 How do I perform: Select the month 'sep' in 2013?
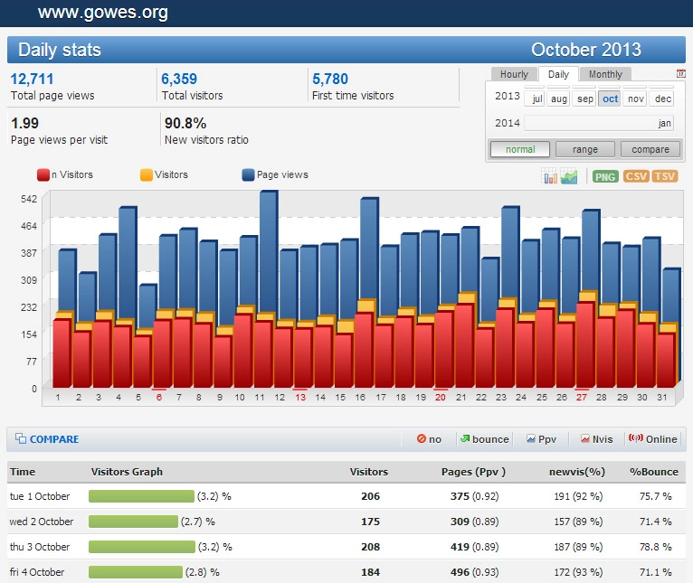pos(585,99)
